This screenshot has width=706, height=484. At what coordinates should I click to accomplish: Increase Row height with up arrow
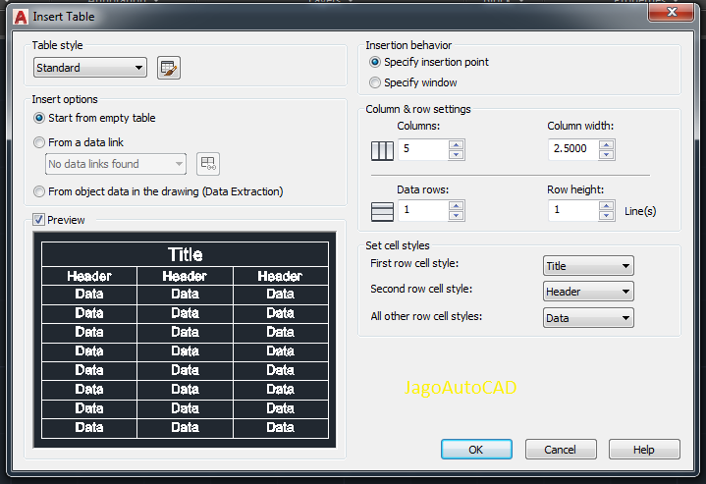[x=607, y=206]
